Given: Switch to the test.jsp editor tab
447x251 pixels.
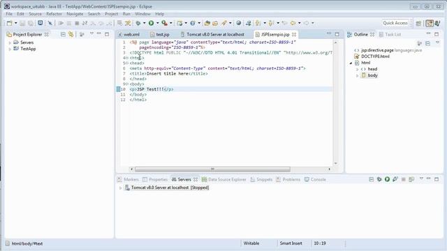Looking at the screenshot, I should coord(160,34).
